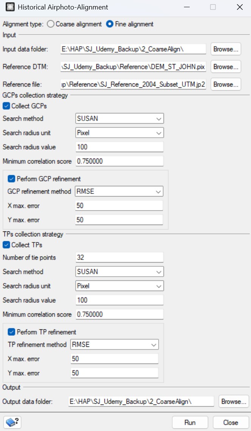The height and width of the screenshot is (431, 251).
Task: Click the application icon in title bar
Action: click(10, 7)
